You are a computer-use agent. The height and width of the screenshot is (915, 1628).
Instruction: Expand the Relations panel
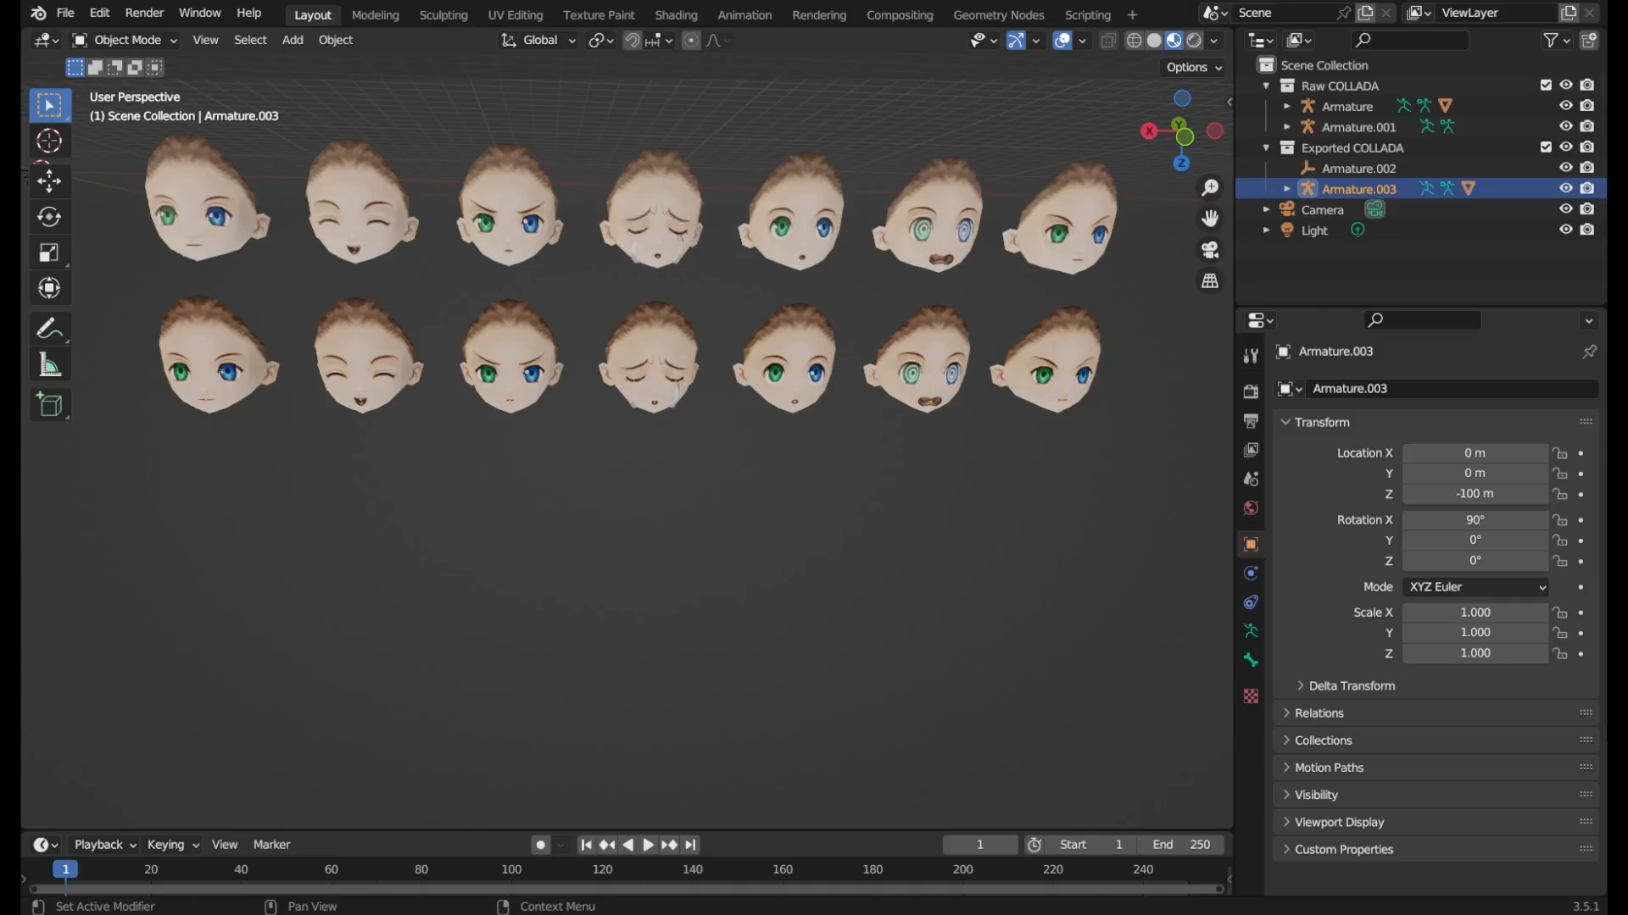1319,713
